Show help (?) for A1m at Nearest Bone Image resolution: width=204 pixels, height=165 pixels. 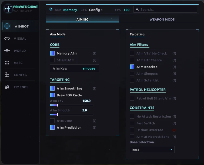pyautogui.click(x=174, y=137)
